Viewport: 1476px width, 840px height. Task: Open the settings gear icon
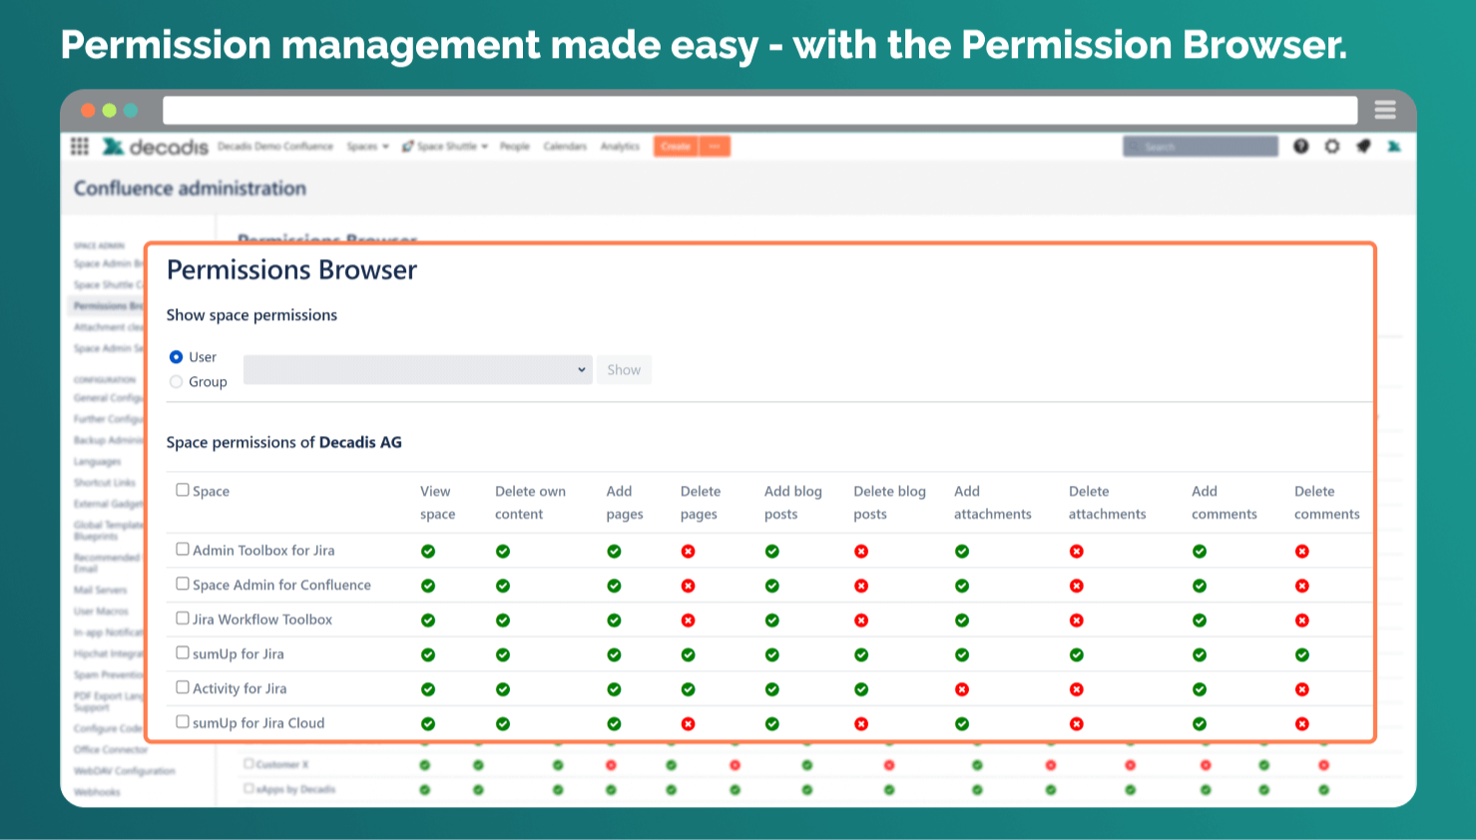pyautogui.click(x=1331, y=147)
